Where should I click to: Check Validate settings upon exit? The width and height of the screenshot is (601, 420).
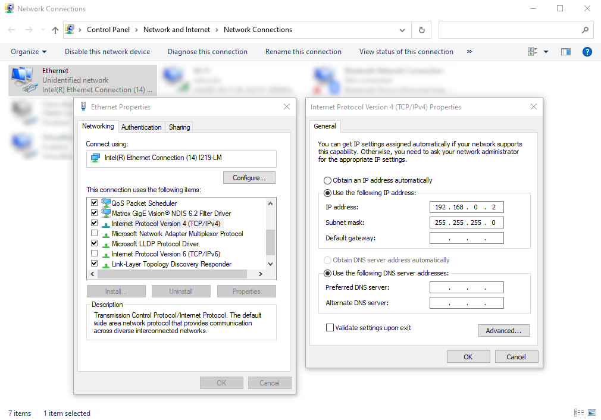[x=330, y=328]
